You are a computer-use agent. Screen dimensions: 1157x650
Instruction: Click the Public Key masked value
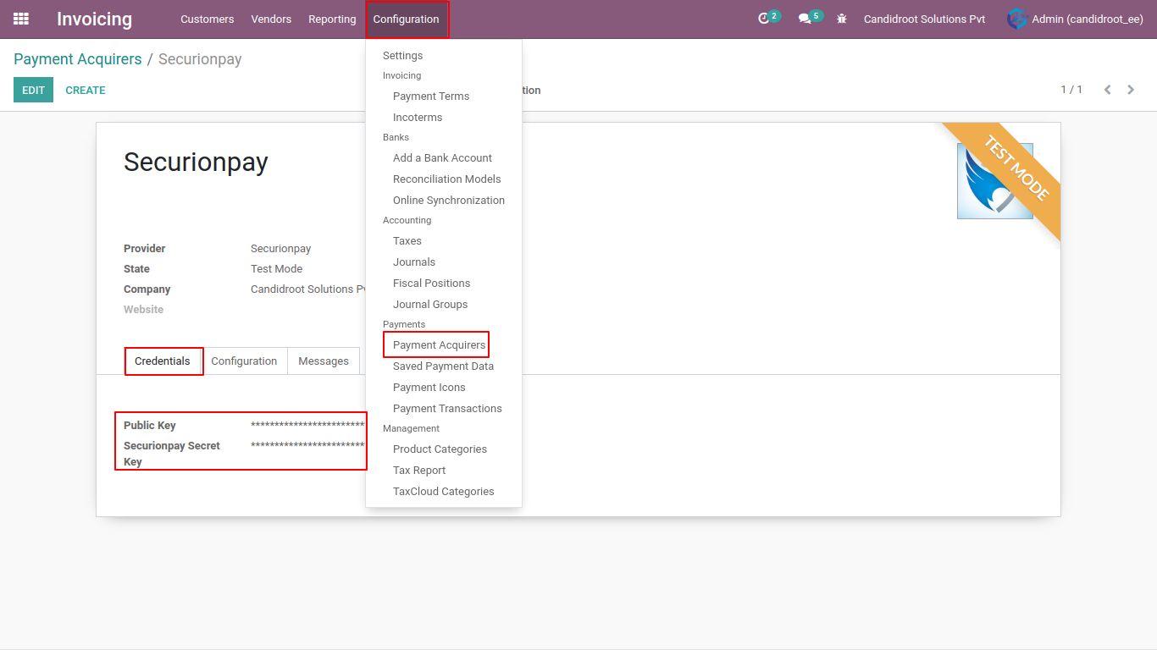click(x=307, y=426)
